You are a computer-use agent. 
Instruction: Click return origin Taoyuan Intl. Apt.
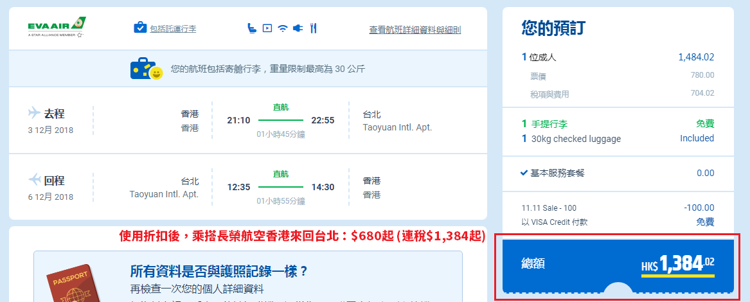(164, 194)
